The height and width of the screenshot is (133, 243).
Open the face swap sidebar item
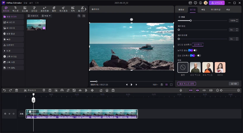pos(13,34)
